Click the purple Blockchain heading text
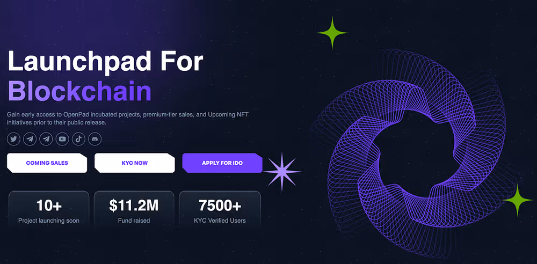The width and height of the screenshot is (537, 264). (79, 91)
